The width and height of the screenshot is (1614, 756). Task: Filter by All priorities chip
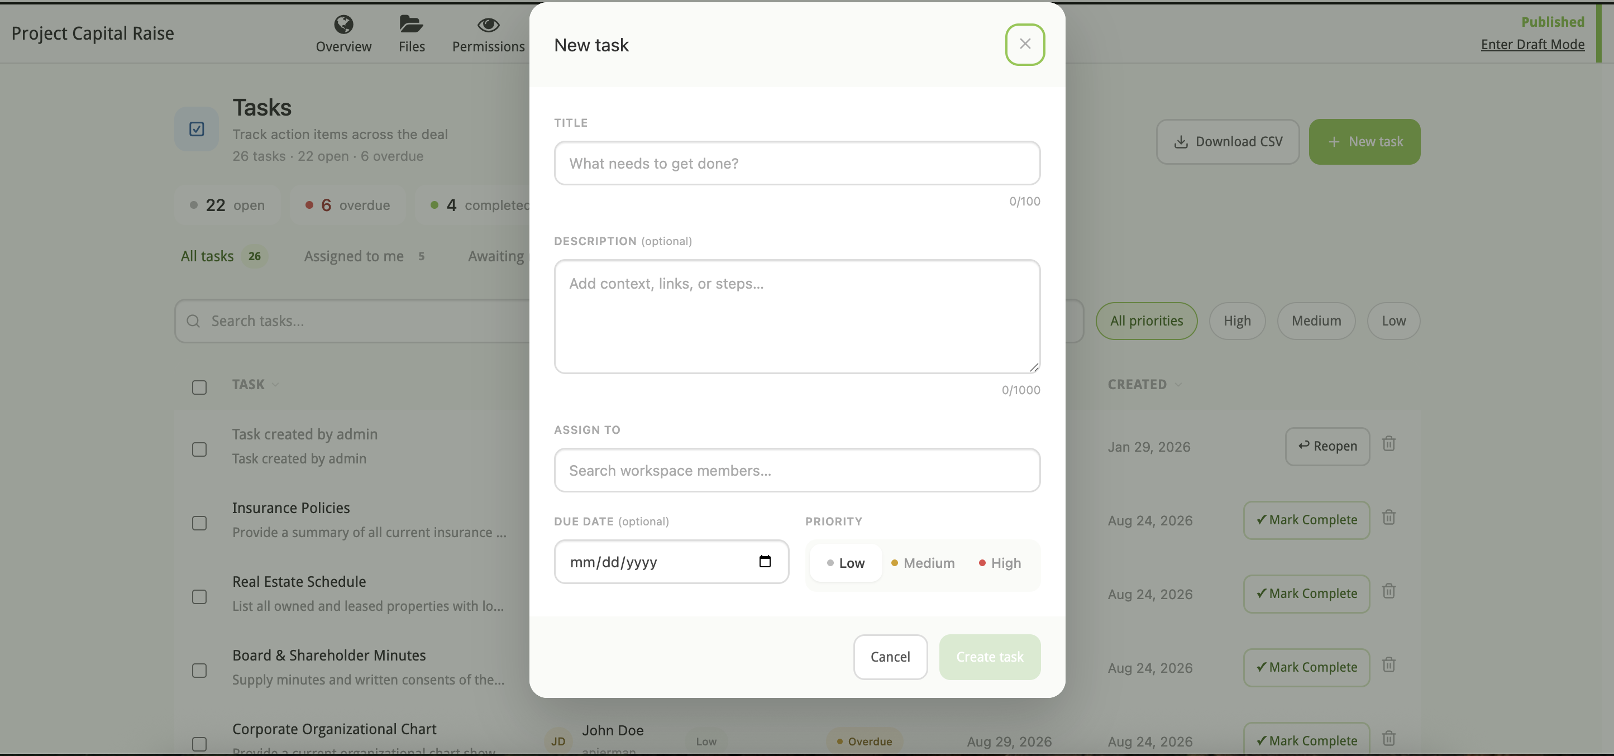point(1146,321)
